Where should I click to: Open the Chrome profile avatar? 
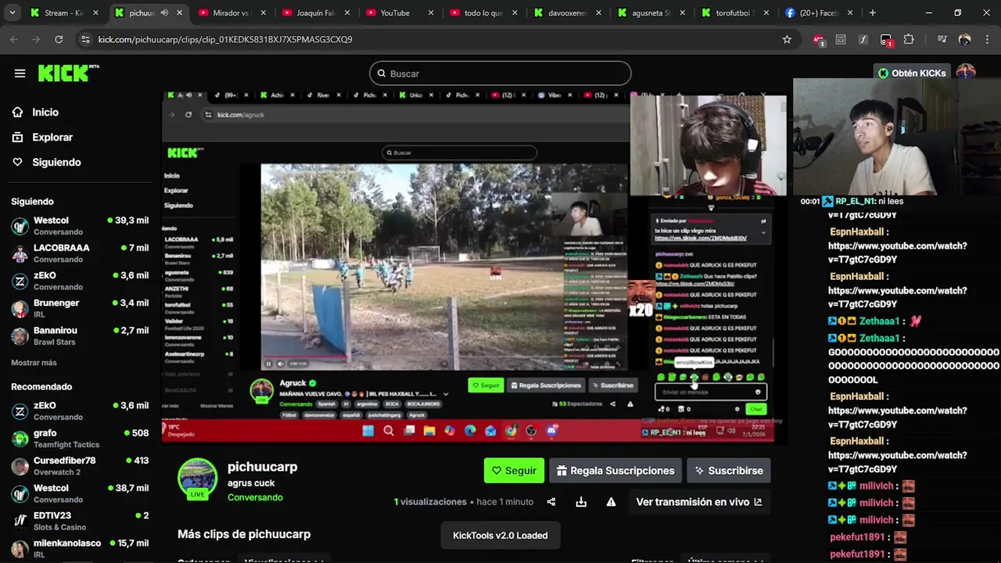[x=965, y=39]
